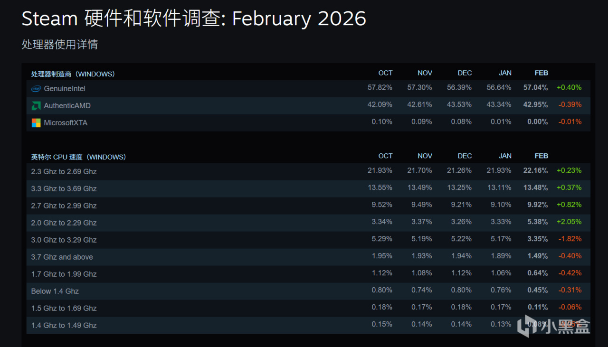This screenshot has height=347, width=608.
Task: Click the 处理器使用详情 subtitle
Action: 60,45
